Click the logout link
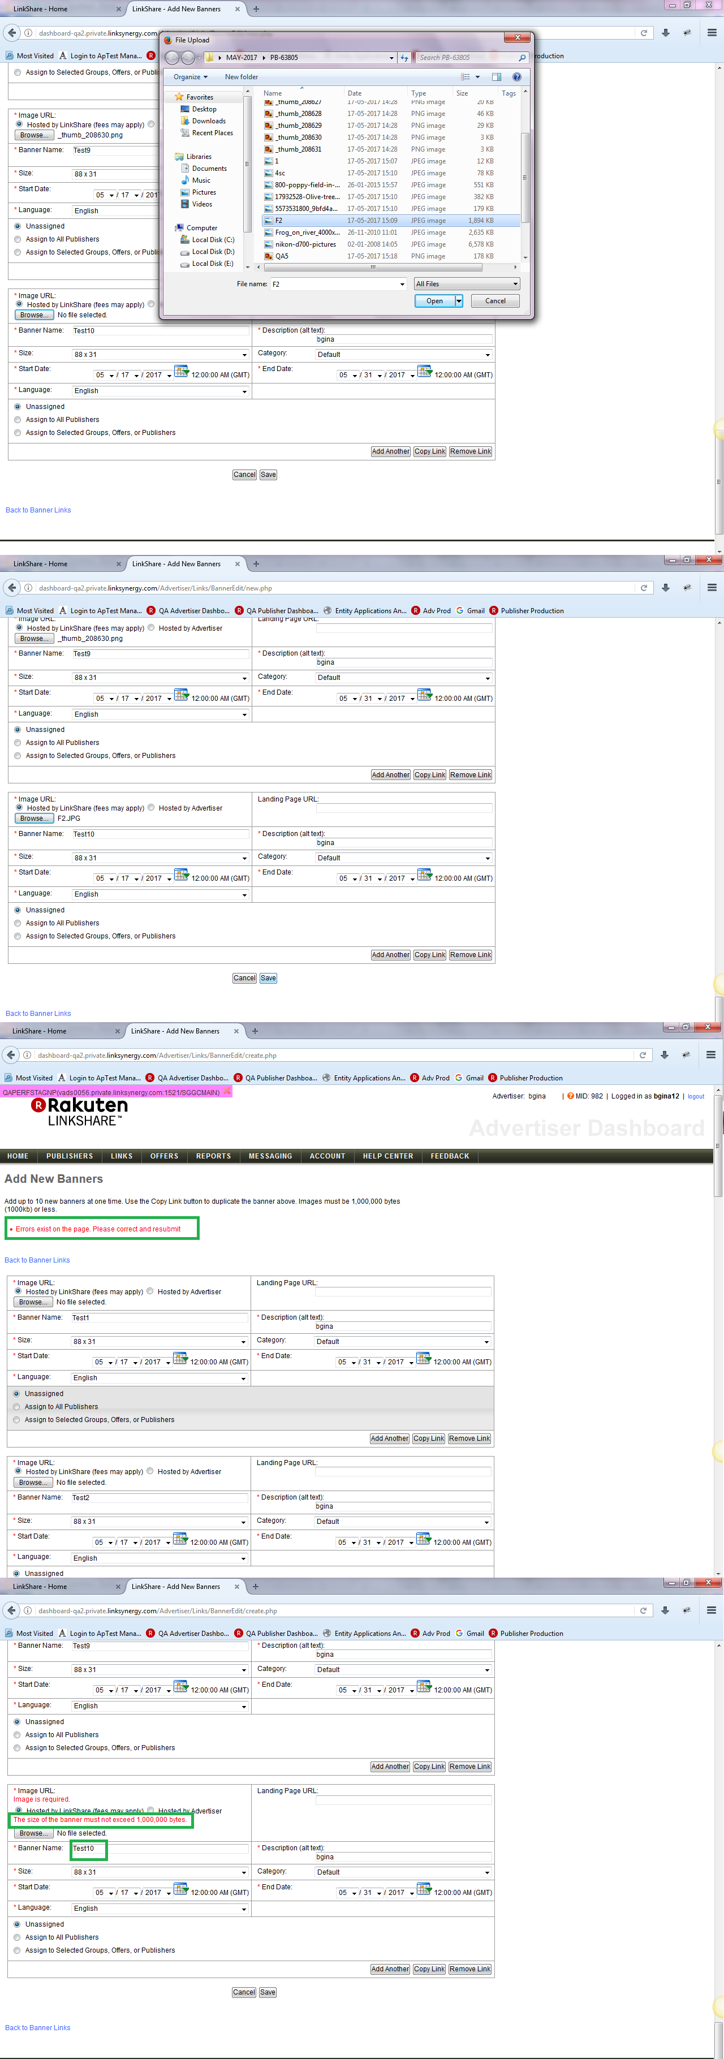This screenshot has width=724, height=2059. [695, 1097]
